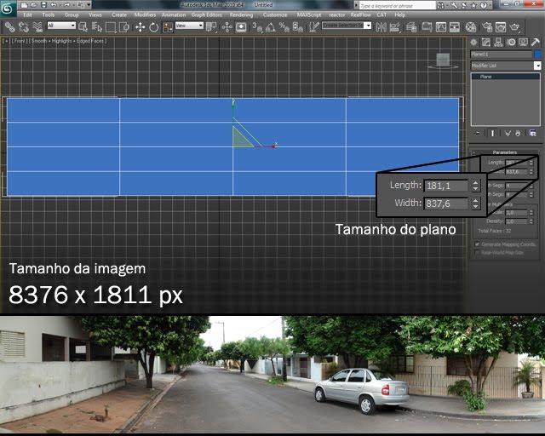Viewport: 545px width, 436px height.
Task: Click the Unlink Selection tool
Action: [x=24, y=26]
